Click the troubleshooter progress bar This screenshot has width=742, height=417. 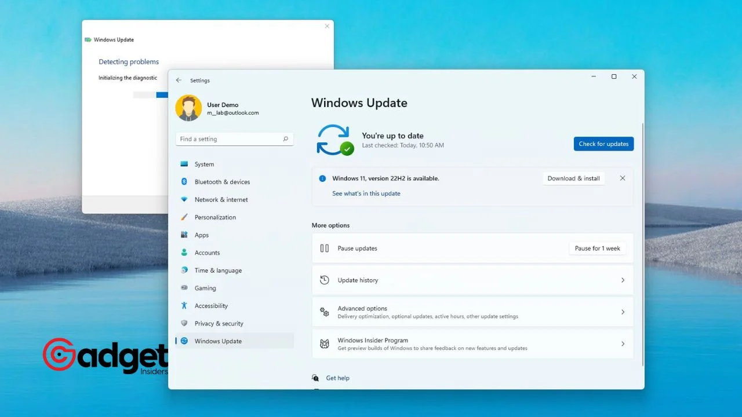coord(151,95)
